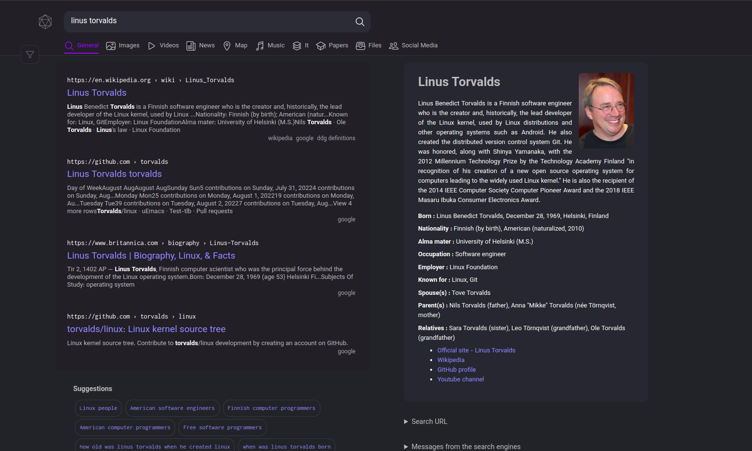Select 'Free software programmers' suggestion
The width and height of the screenshot is (752, 451).
pyautogui.click(x=223, y=428)
